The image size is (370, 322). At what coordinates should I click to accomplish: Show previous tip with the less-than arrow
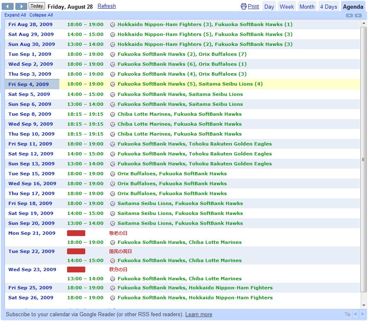pos(356,314)
